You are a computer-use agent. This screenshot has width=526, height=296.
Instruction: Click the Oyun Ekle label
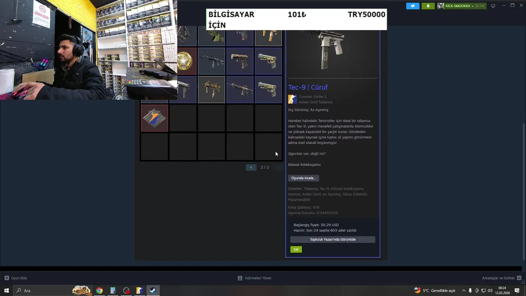point(19,278)
